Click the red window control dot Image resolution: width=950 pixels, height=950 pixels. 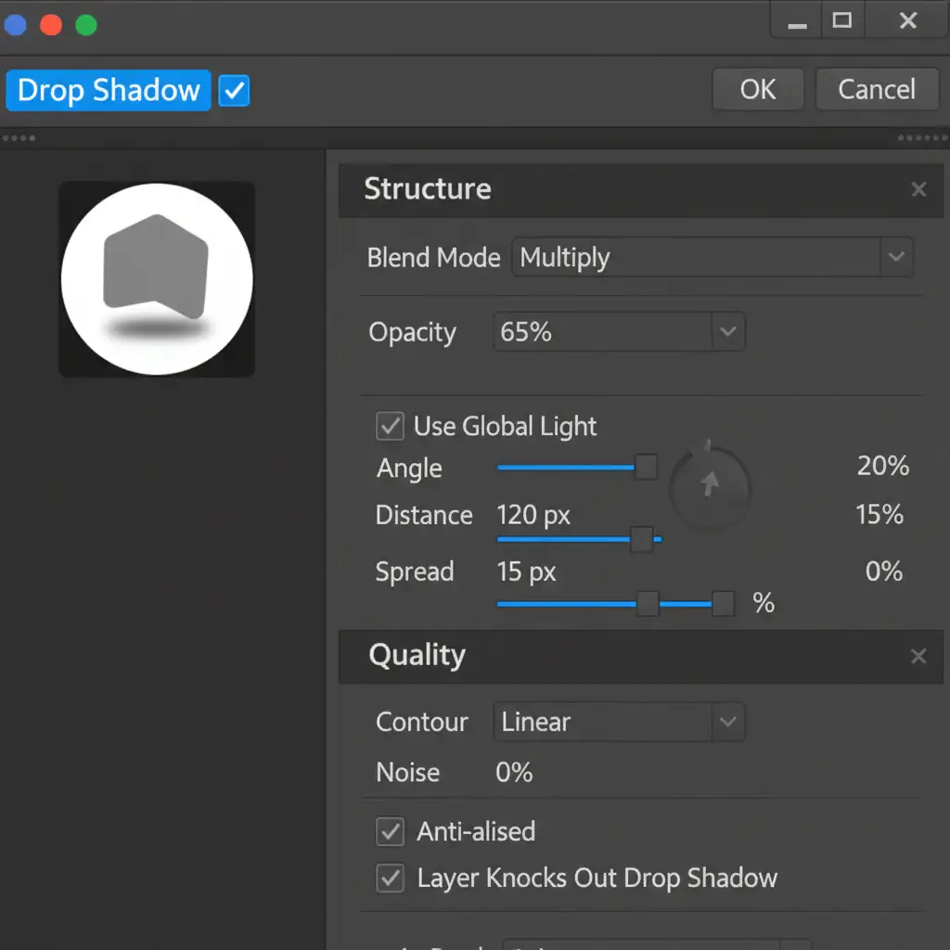click(x=51, y=25)
